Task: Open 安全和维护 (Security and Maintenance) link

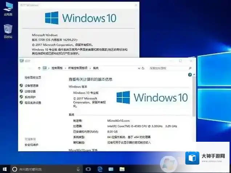Action: click(x=31, y=145)
